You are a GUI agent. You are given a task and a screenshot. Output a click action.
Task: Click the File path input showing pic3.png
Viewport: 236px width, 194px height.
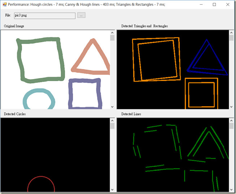(x=45, y=16)
